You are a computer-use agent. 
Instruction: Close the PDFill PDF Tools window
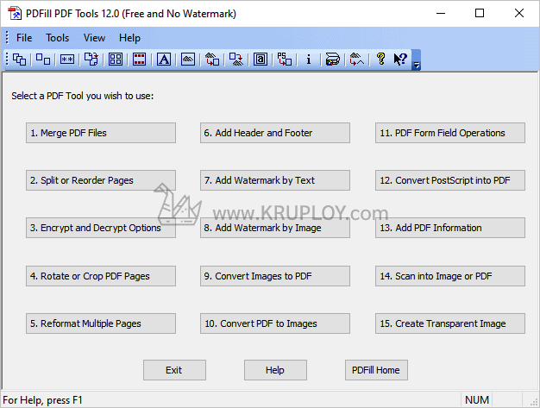point(519,14)
